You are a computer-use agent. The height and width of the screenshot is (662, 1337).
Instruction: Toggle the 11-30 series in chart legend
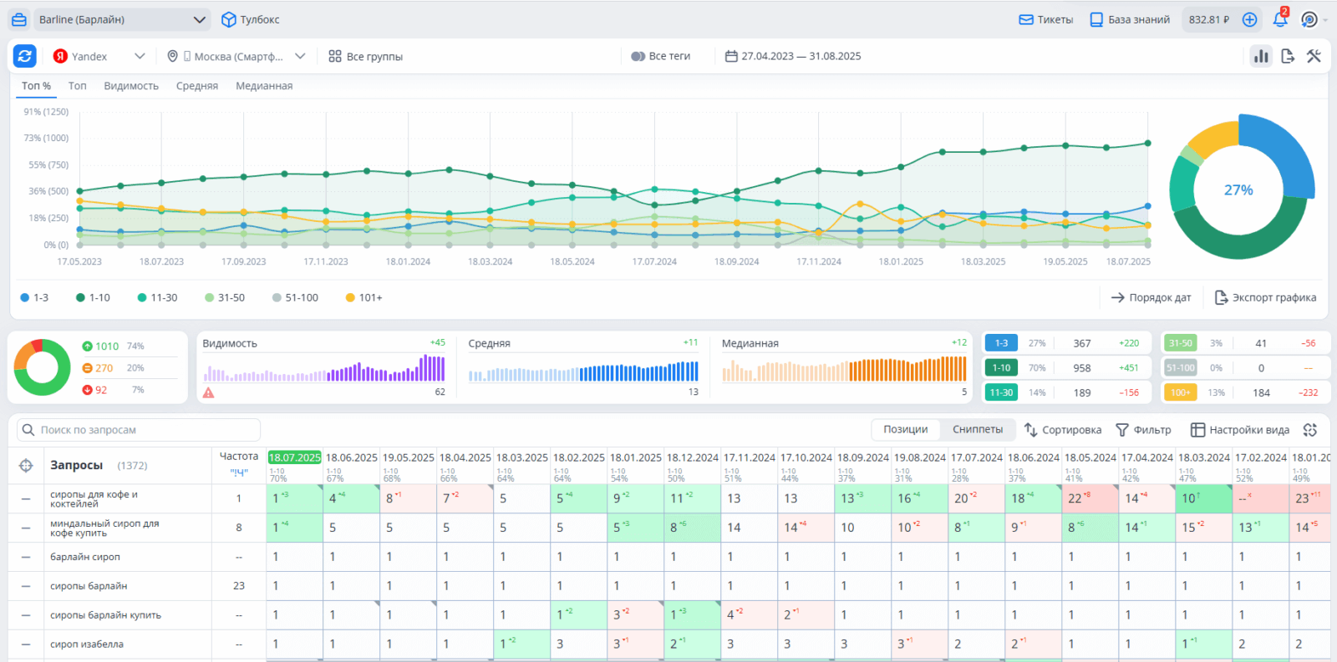coord(157,297)
